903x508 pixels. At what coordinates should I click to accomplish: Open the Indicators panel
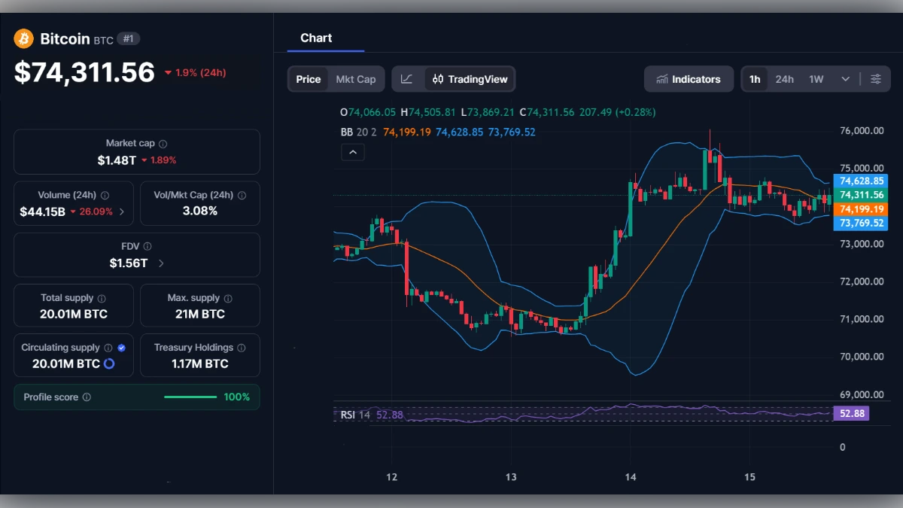click(x=688, y=78)
